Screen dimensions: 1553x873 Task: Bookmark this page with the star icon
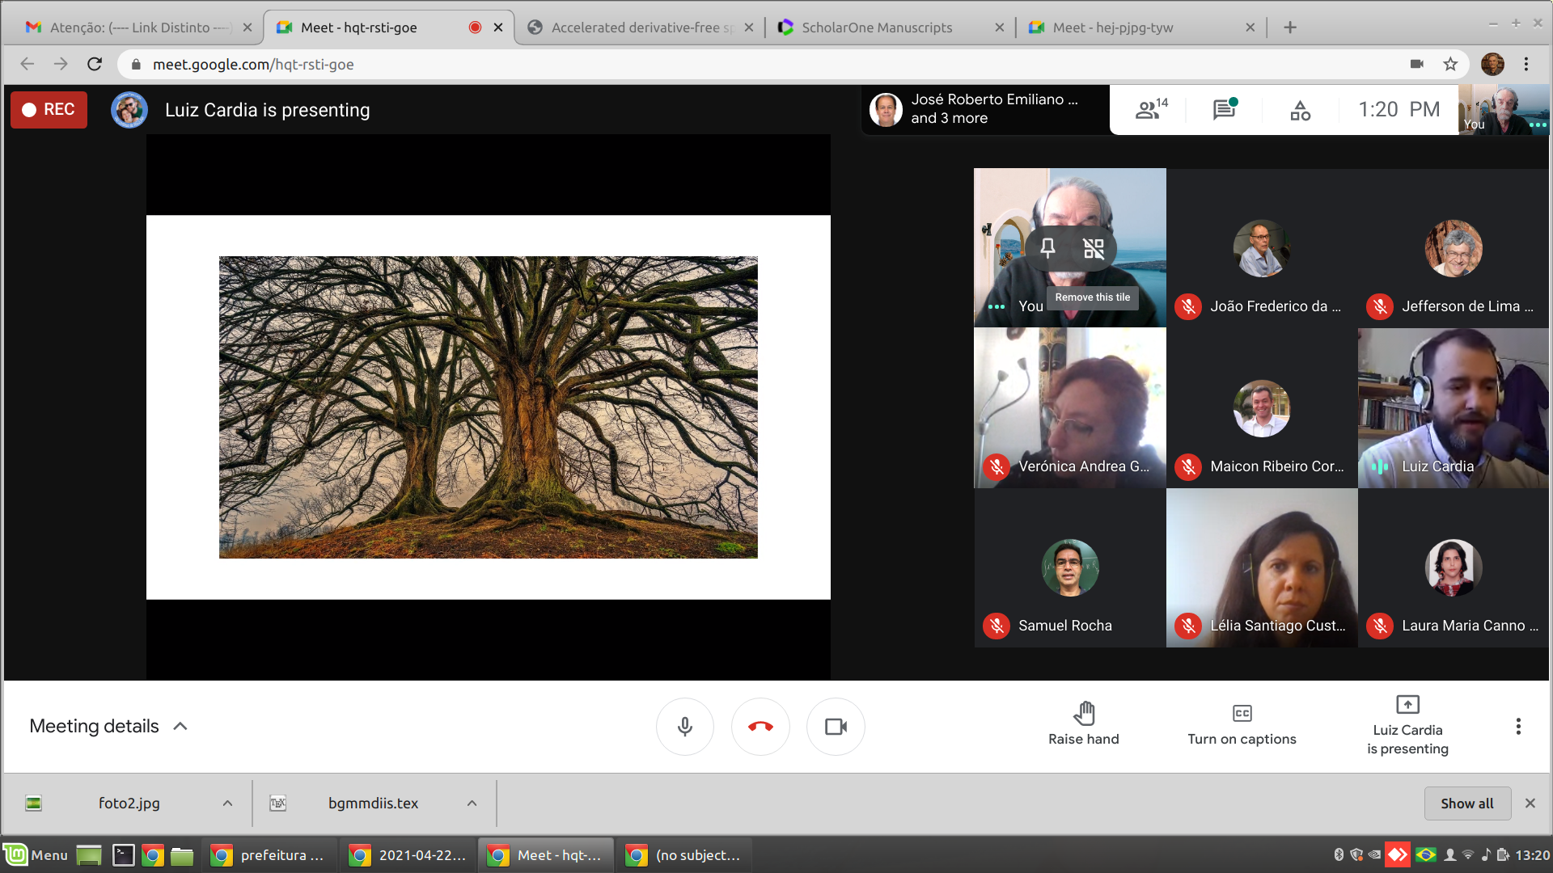pos(1450,64)
